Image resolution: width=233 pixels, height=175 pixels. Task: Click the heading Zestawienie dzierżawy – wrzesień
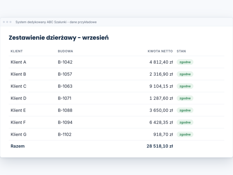pyautogui.click(x=59, y=38)
